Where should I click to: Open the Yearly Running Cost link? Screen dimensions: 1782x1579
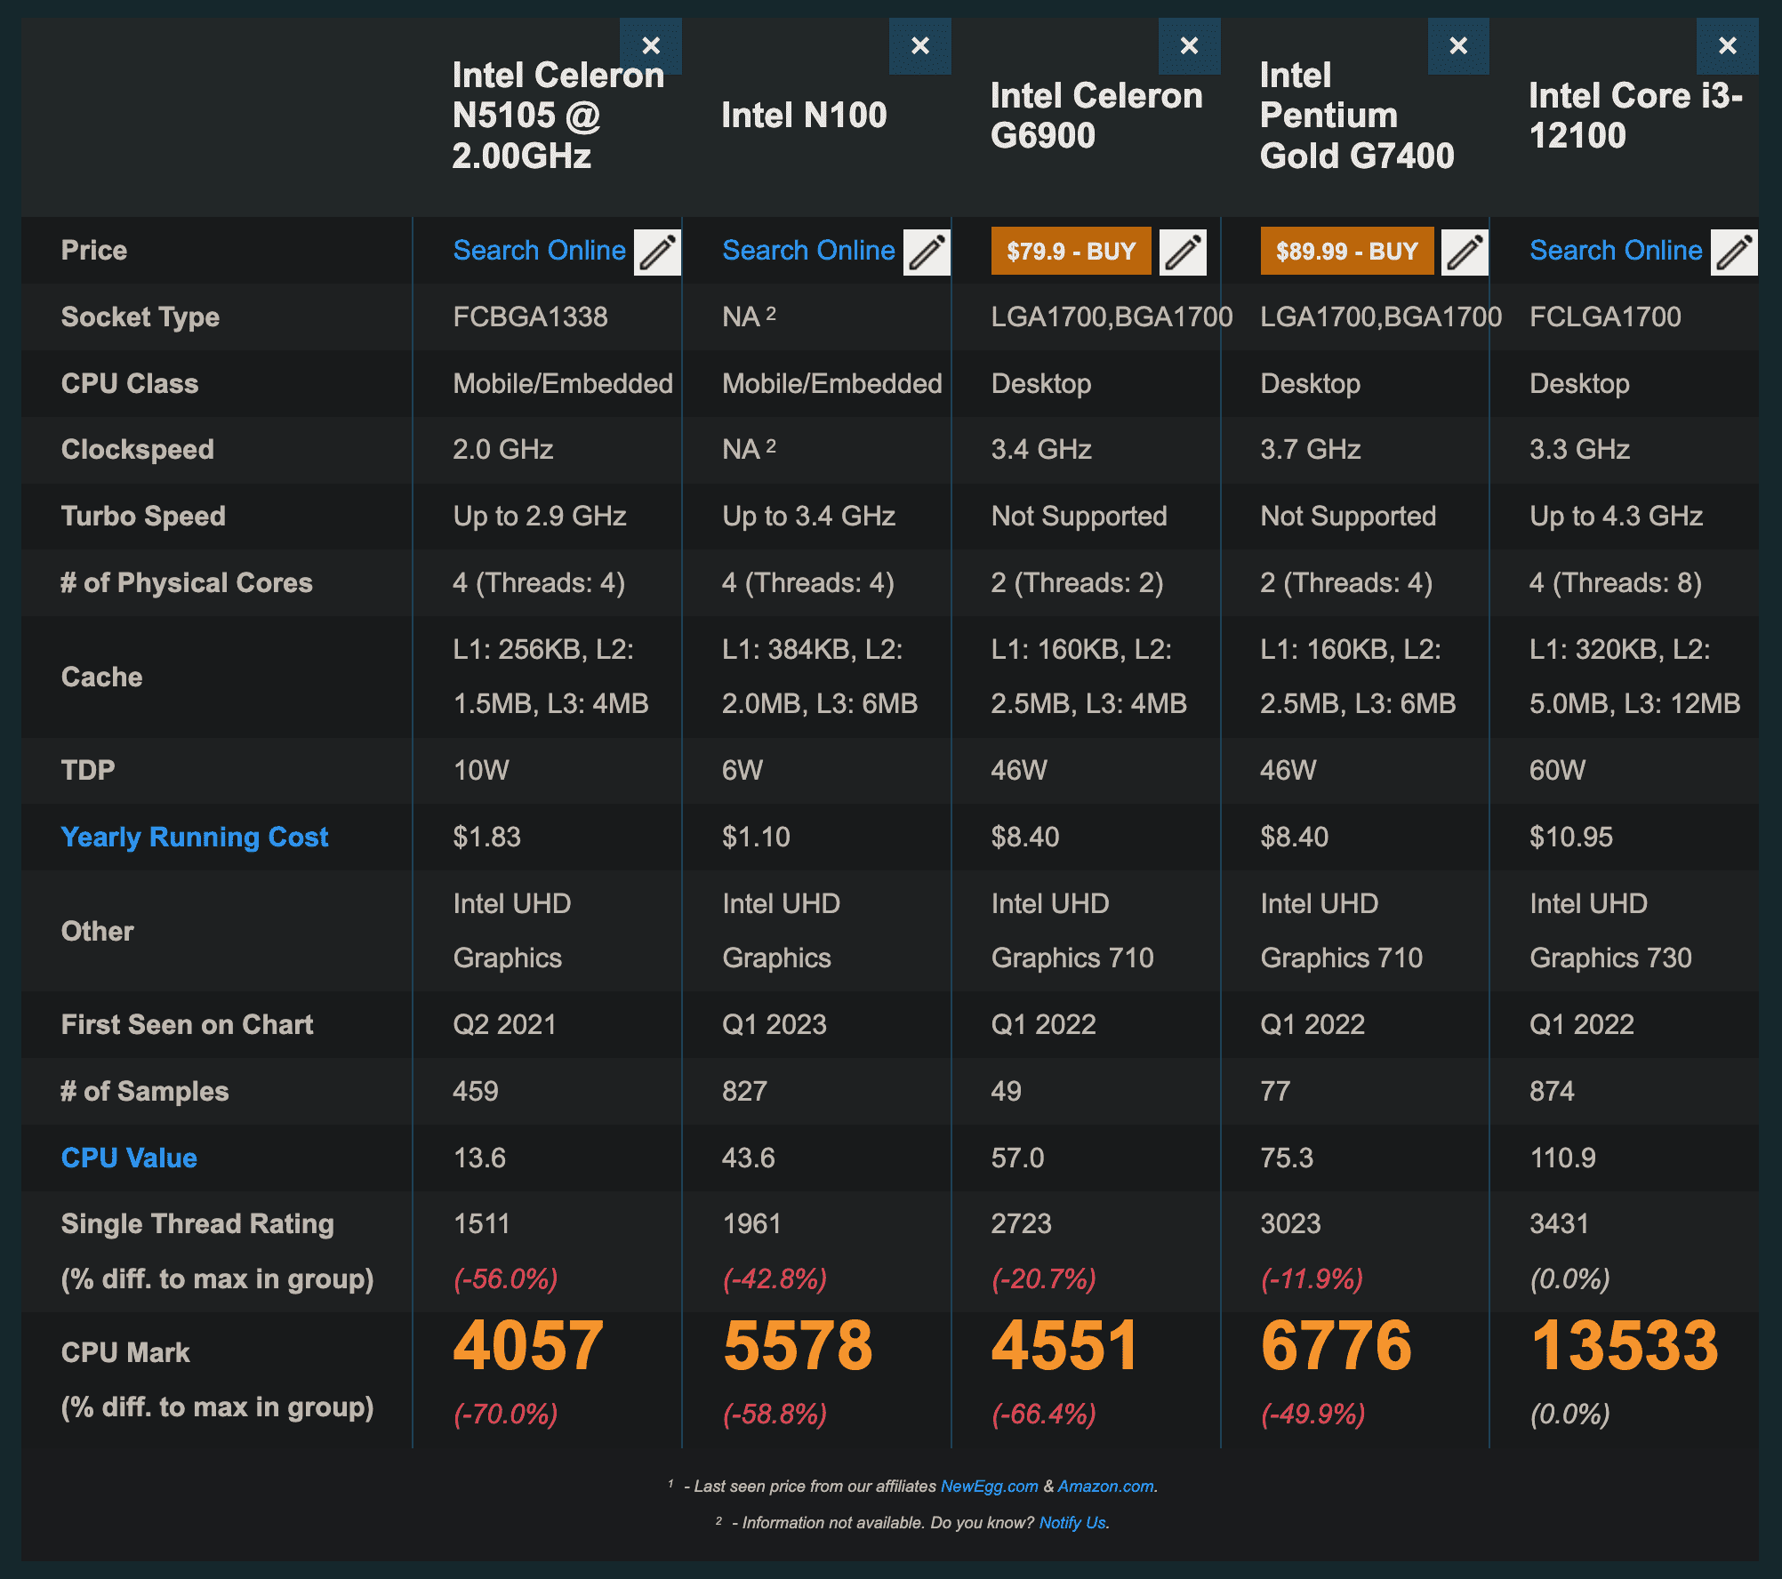coord(195,838)
